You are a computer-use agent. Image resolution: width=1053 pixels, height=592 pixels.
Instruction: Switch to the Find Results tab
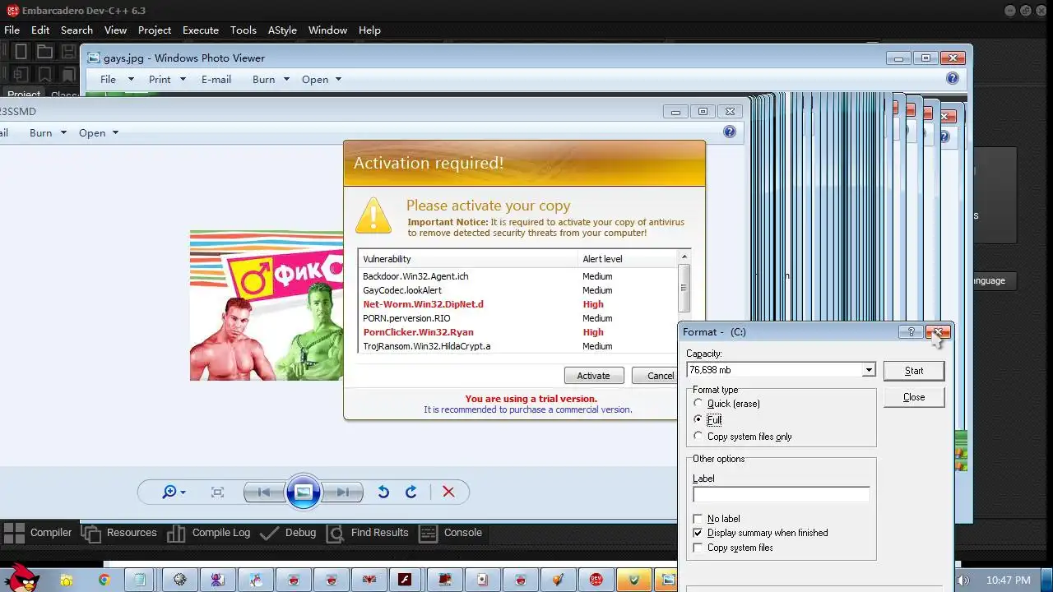pos(367,533)
